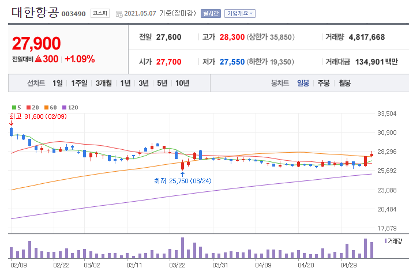Open the 기업개요 dropdown

(240, 14)
